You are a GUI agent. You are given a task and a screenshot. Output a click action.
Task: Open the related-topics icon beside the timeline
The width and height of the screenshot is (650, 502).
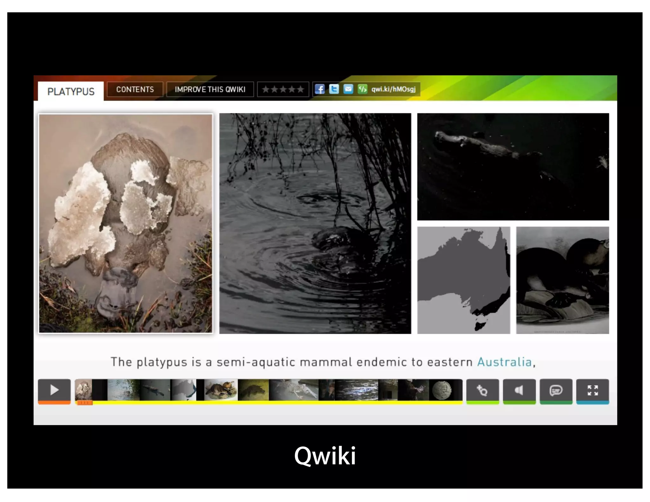pos(482,391)
